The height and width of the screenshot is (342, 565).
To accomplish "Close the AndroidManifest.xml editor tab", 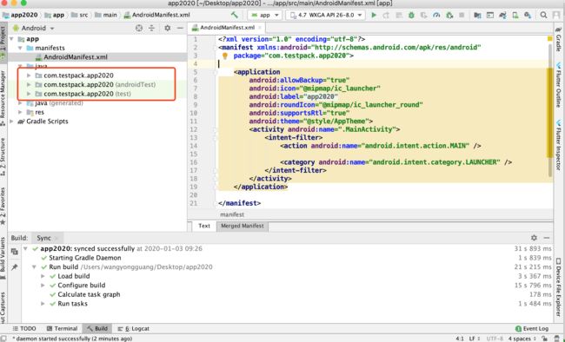I will coord(259,28).
